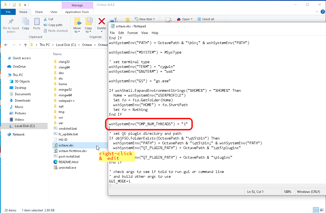326x213 pixels.
Task: Open Notepad Format menu
Action: tap(133, 33)
